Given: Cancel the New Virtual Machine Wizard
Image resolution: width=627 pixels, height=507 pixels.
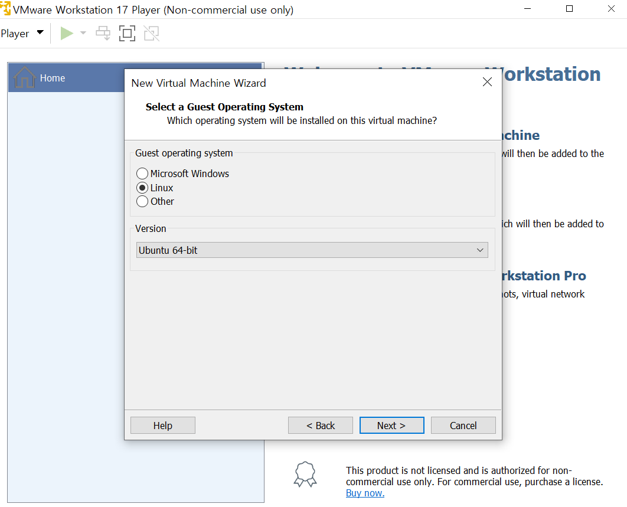Looking at the screenshot, I should (x=463, y=426).
